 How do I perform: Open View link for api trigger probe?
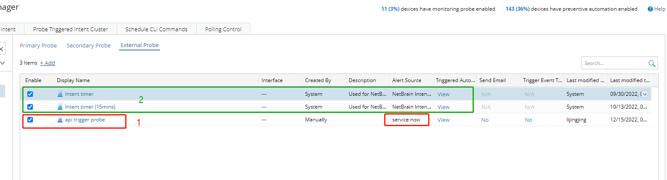(x=444, y=120)
